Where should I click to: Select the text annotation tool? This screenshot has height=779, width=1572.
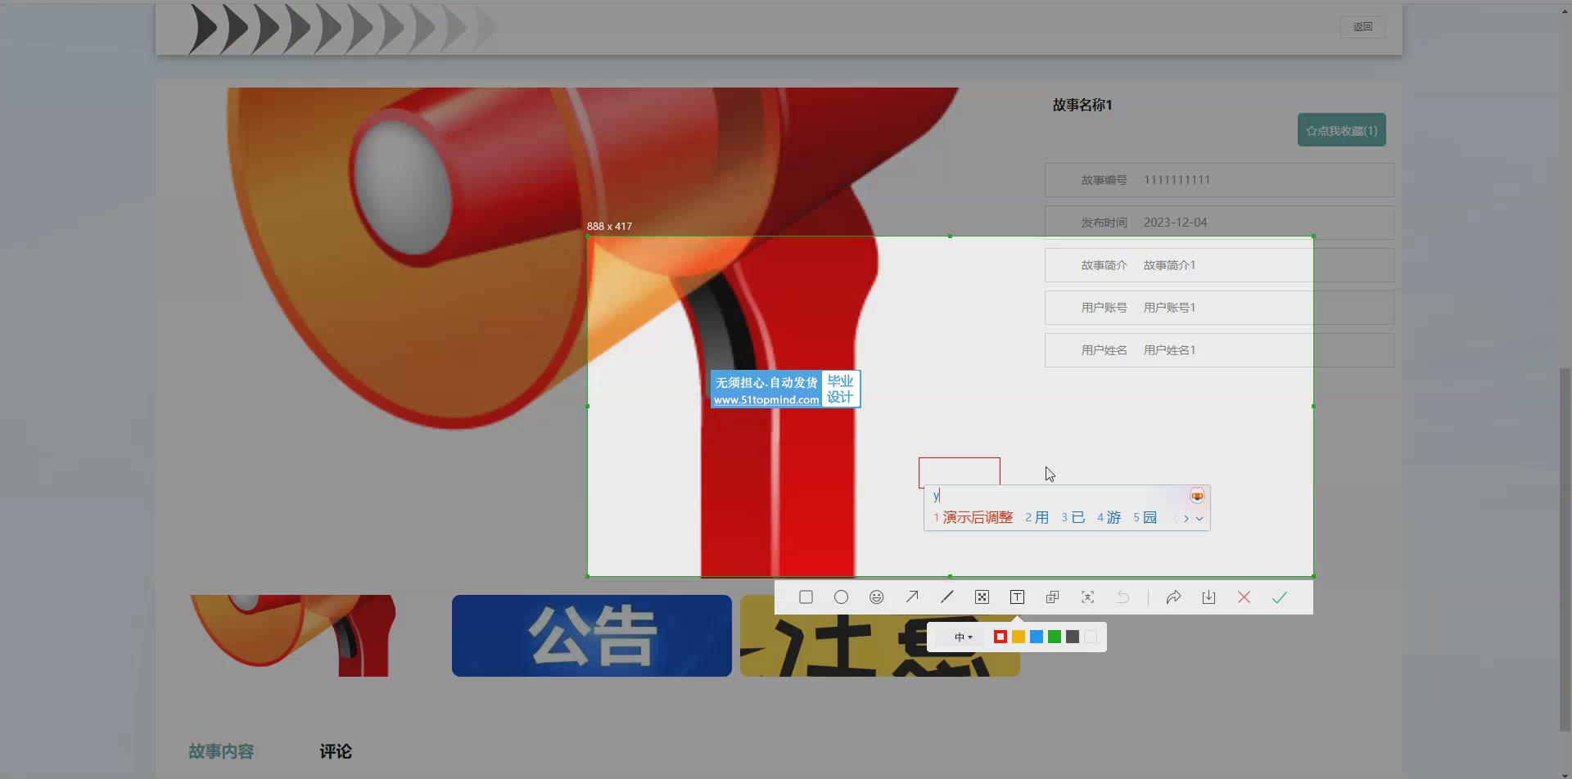pyautogui.click(x=1017, y=597)
